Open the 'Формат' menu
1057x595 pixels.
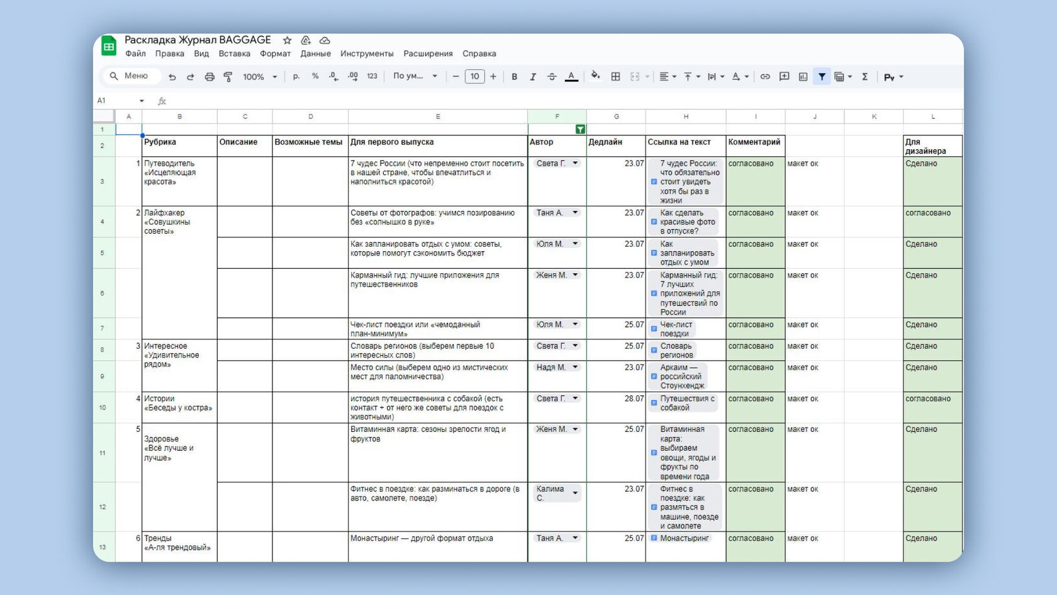(275, 54)
